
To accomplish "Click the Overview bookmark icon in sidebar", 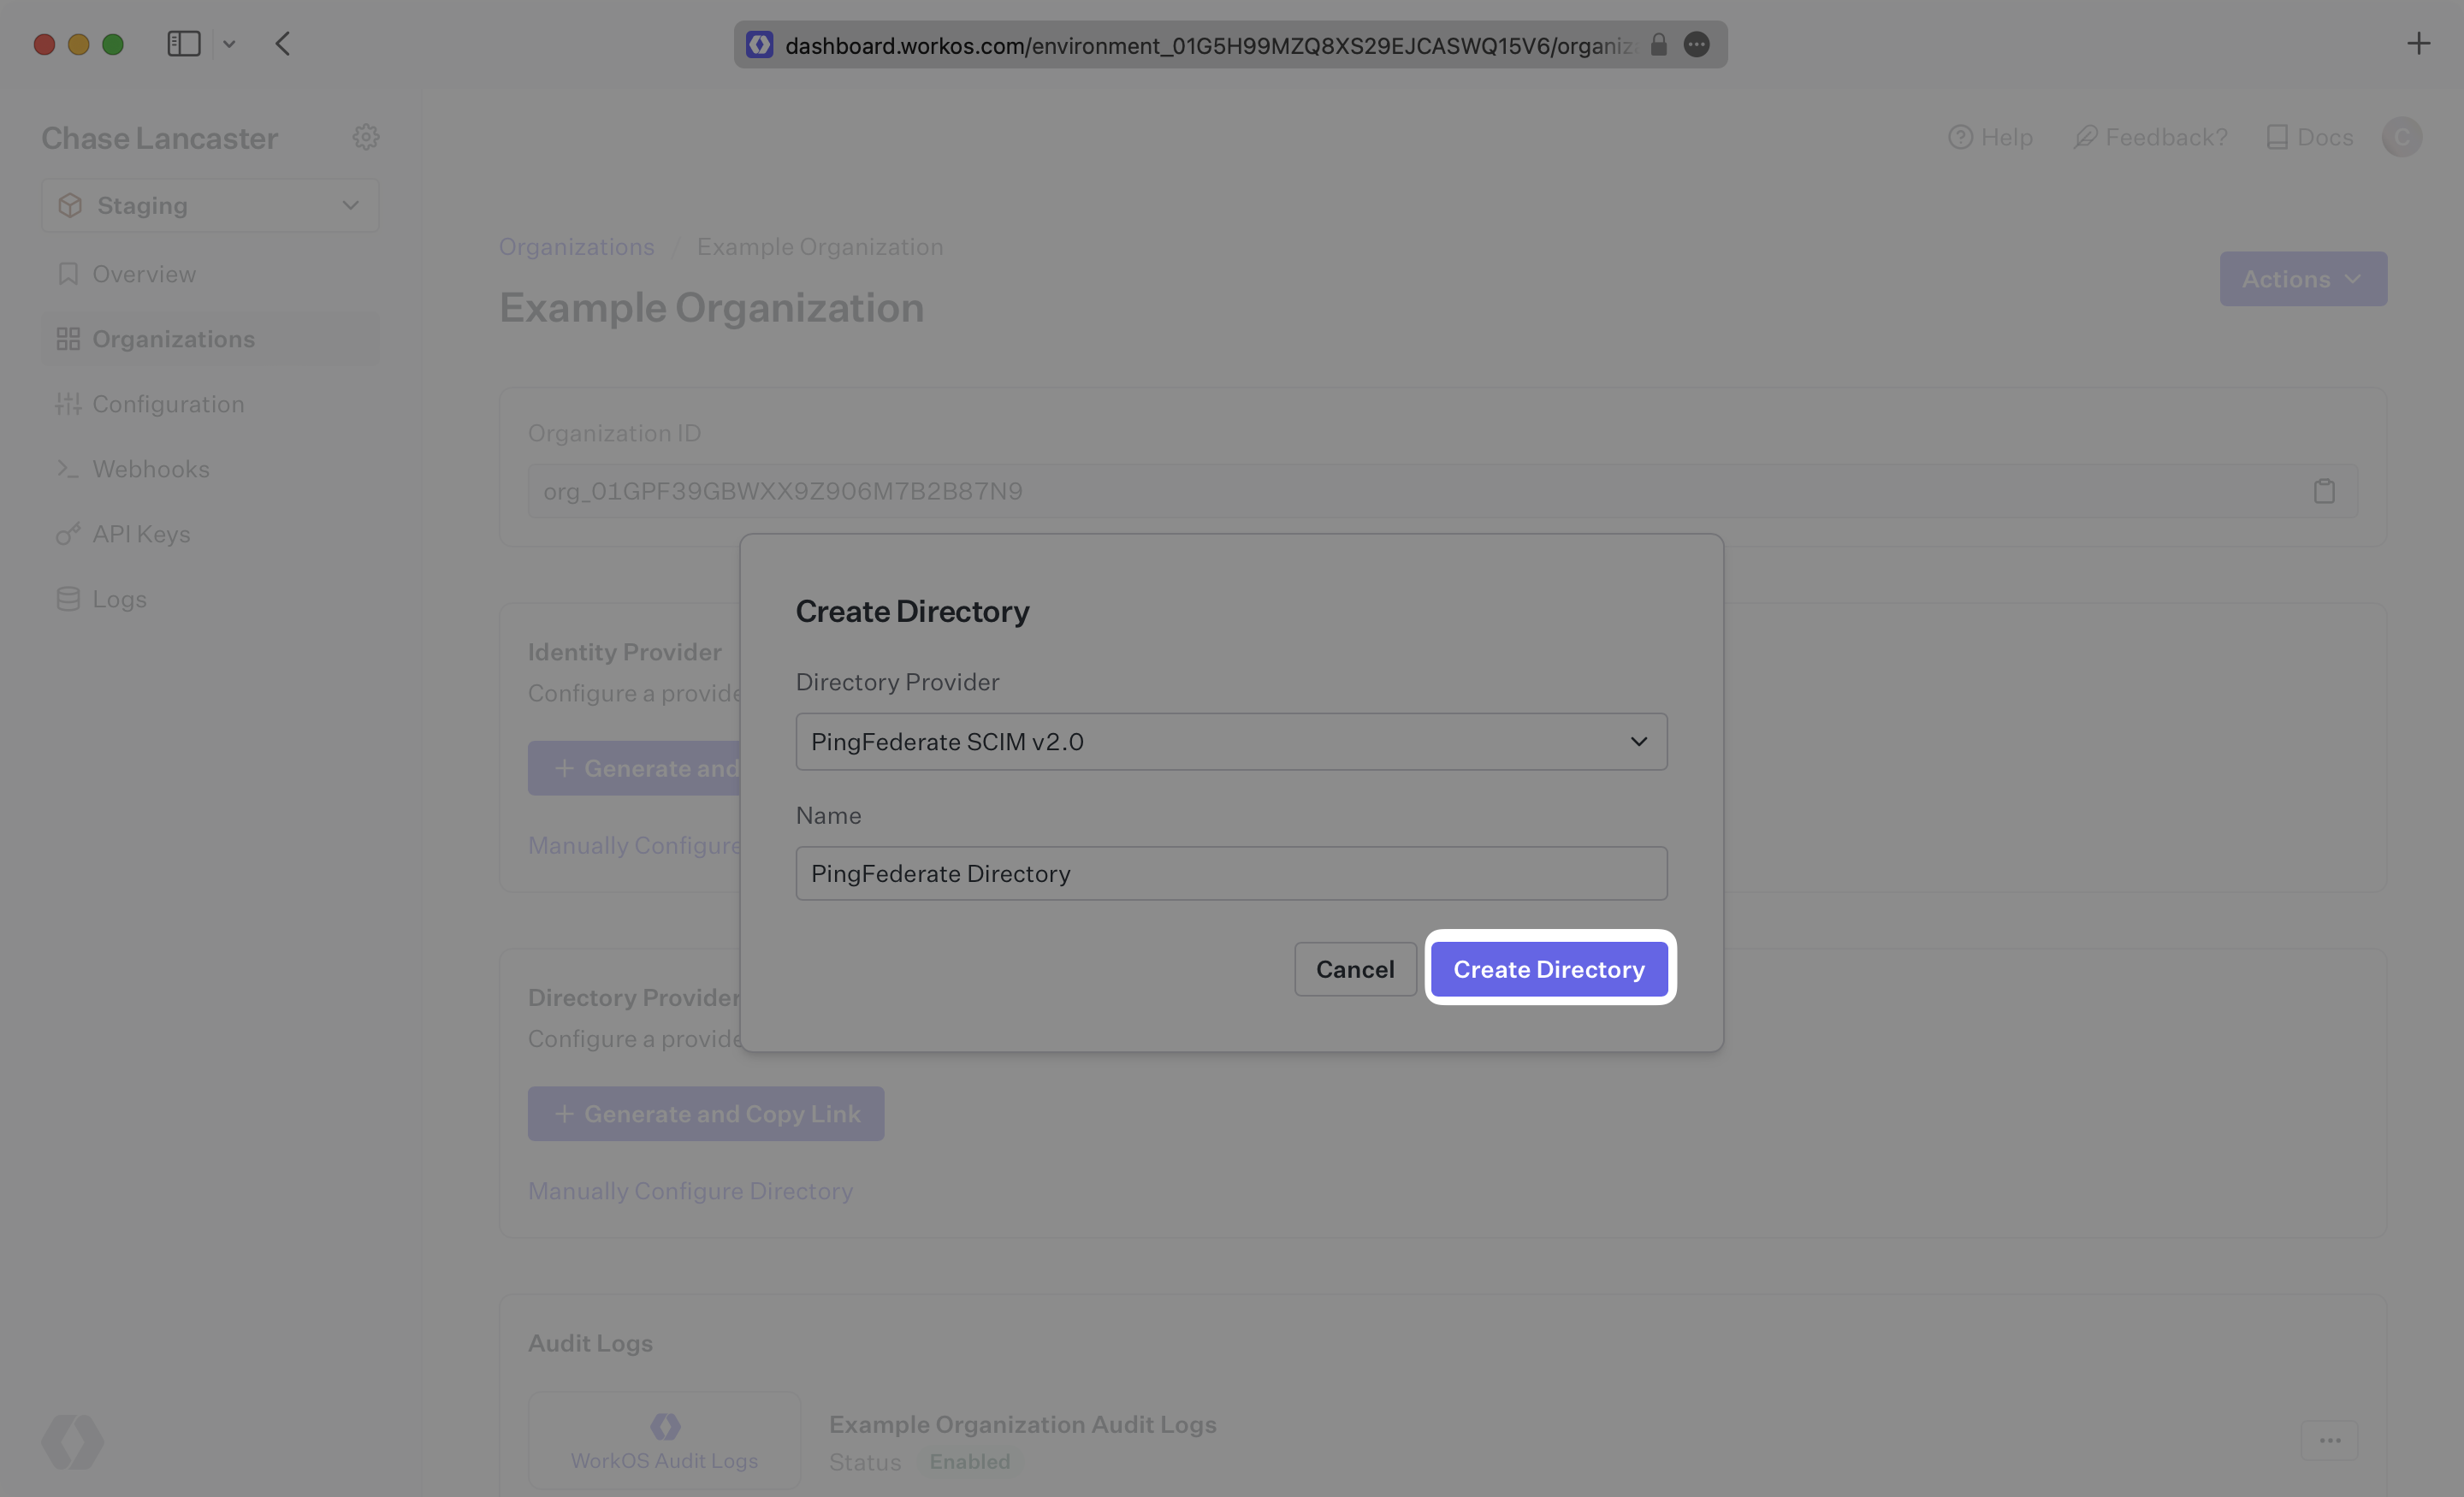I will (x=68, y=273).
